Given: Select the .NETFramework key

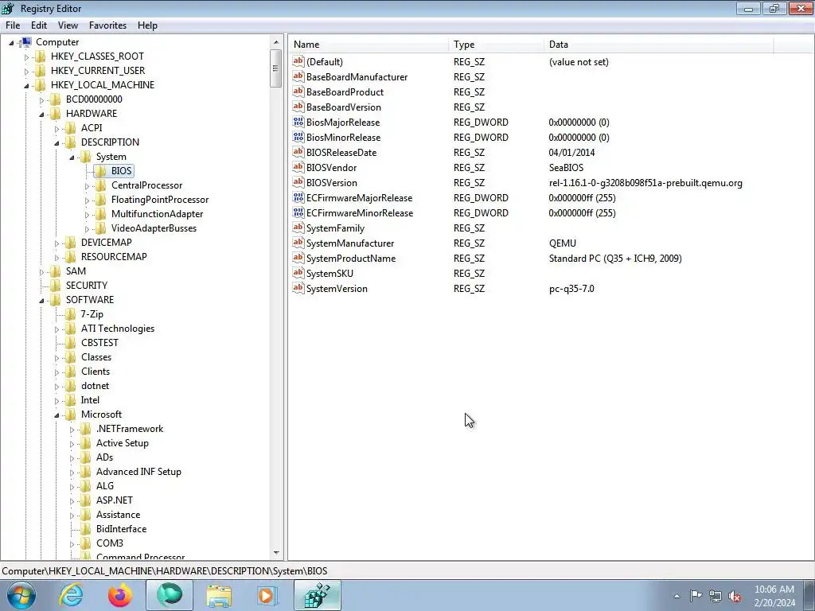Looking at the screenshot, I should (130, 429).
